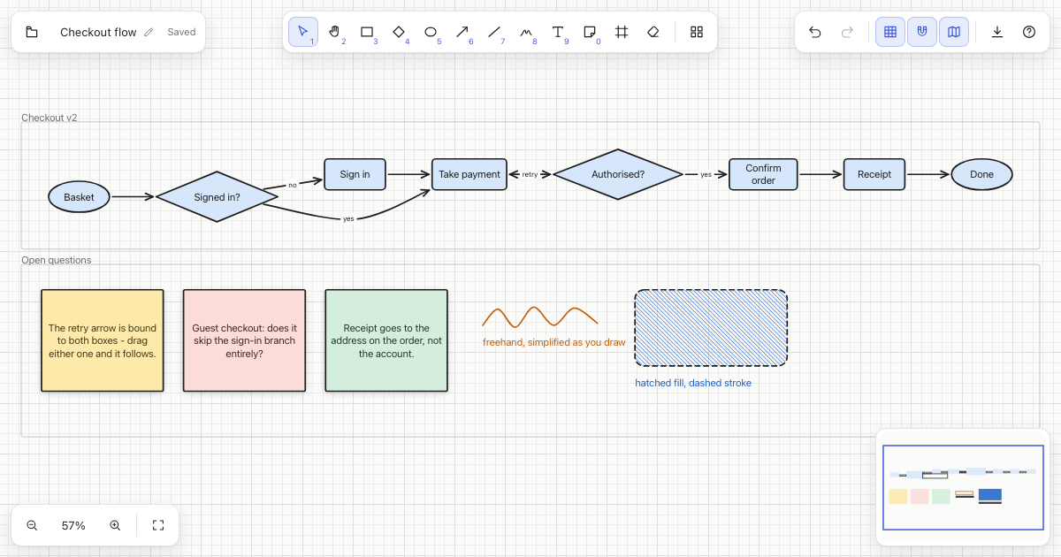Viewport: 1061px width, 557px height.
Task: Select the Checkout v2 frame label
Action: [50, 118]
